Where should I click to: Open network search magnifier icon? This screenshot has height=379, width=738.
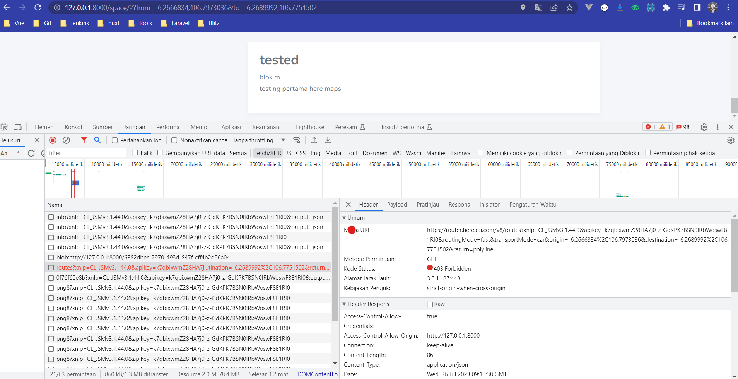click(97, 140)
